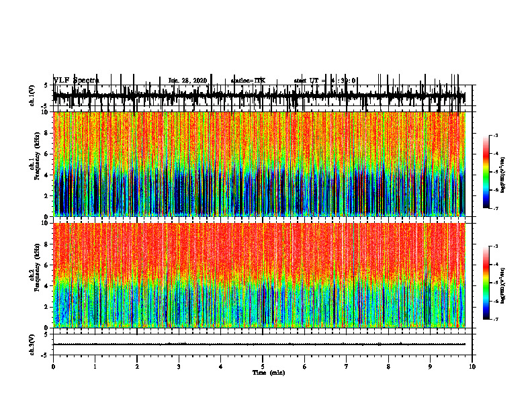Click the ch.2 frequency tick label '10'
Viewport: 532px width, 411px height.
[x=46, y=223]
